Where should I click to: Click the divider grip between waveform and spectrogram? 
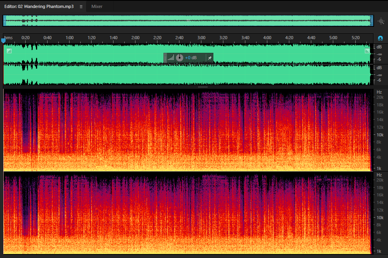click(203, 87)
